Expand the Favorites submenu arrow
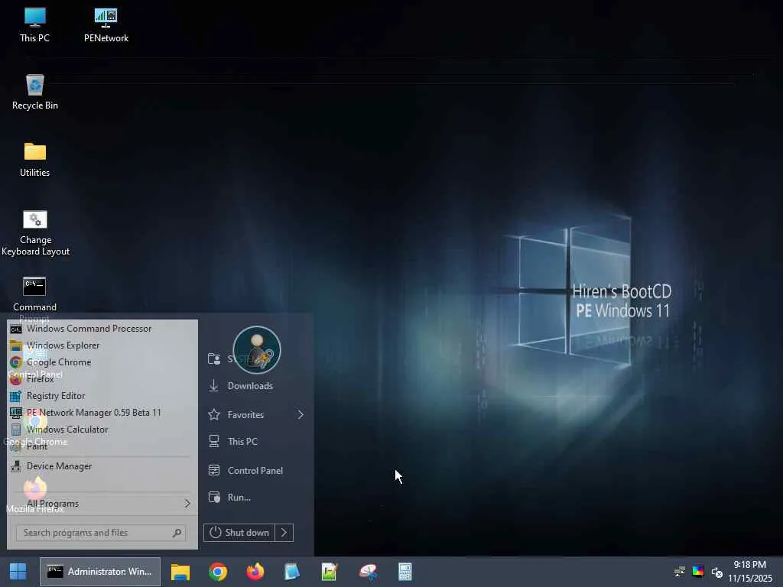 coord(301,415)
